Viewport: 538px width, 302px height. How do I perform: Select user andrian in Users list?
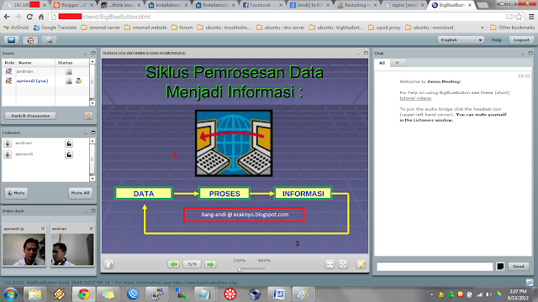point(45,71)
